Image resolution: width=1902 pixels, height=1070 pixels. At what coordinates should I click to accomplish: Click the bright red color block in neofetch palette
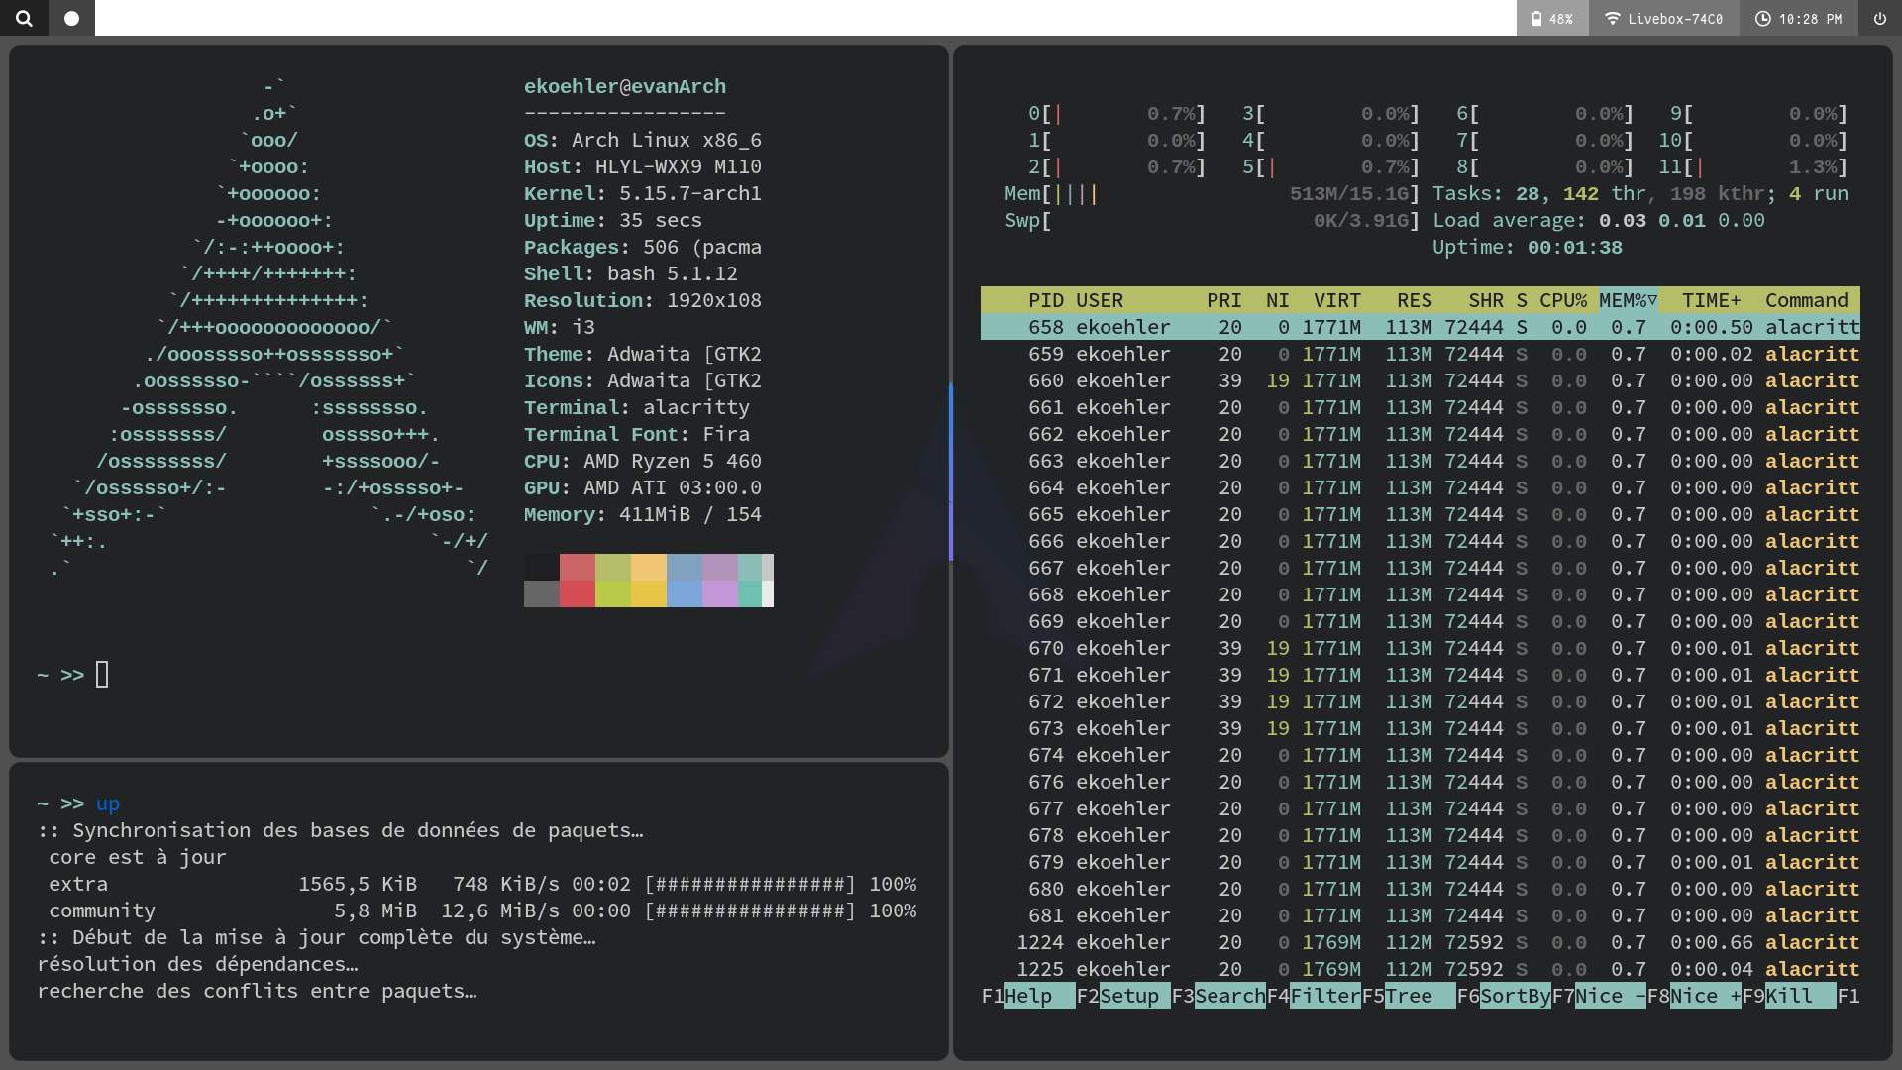[577, 593]
